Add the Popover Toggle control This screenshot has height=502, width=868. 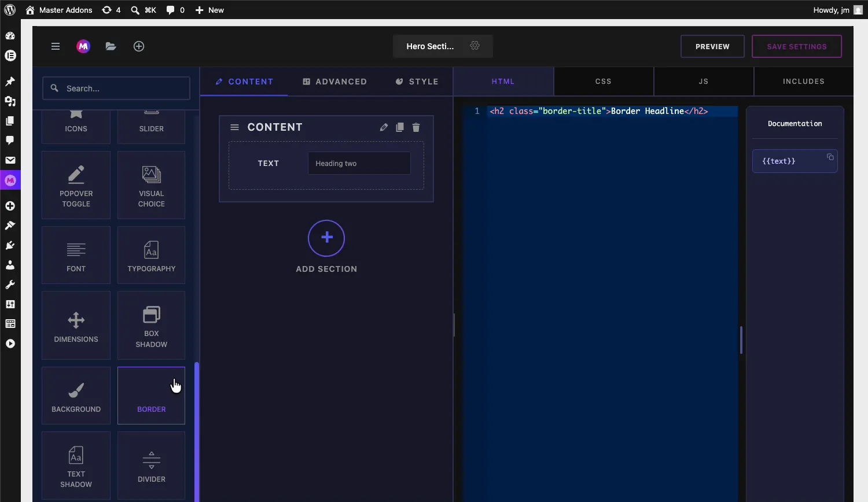tap(76, 185)
